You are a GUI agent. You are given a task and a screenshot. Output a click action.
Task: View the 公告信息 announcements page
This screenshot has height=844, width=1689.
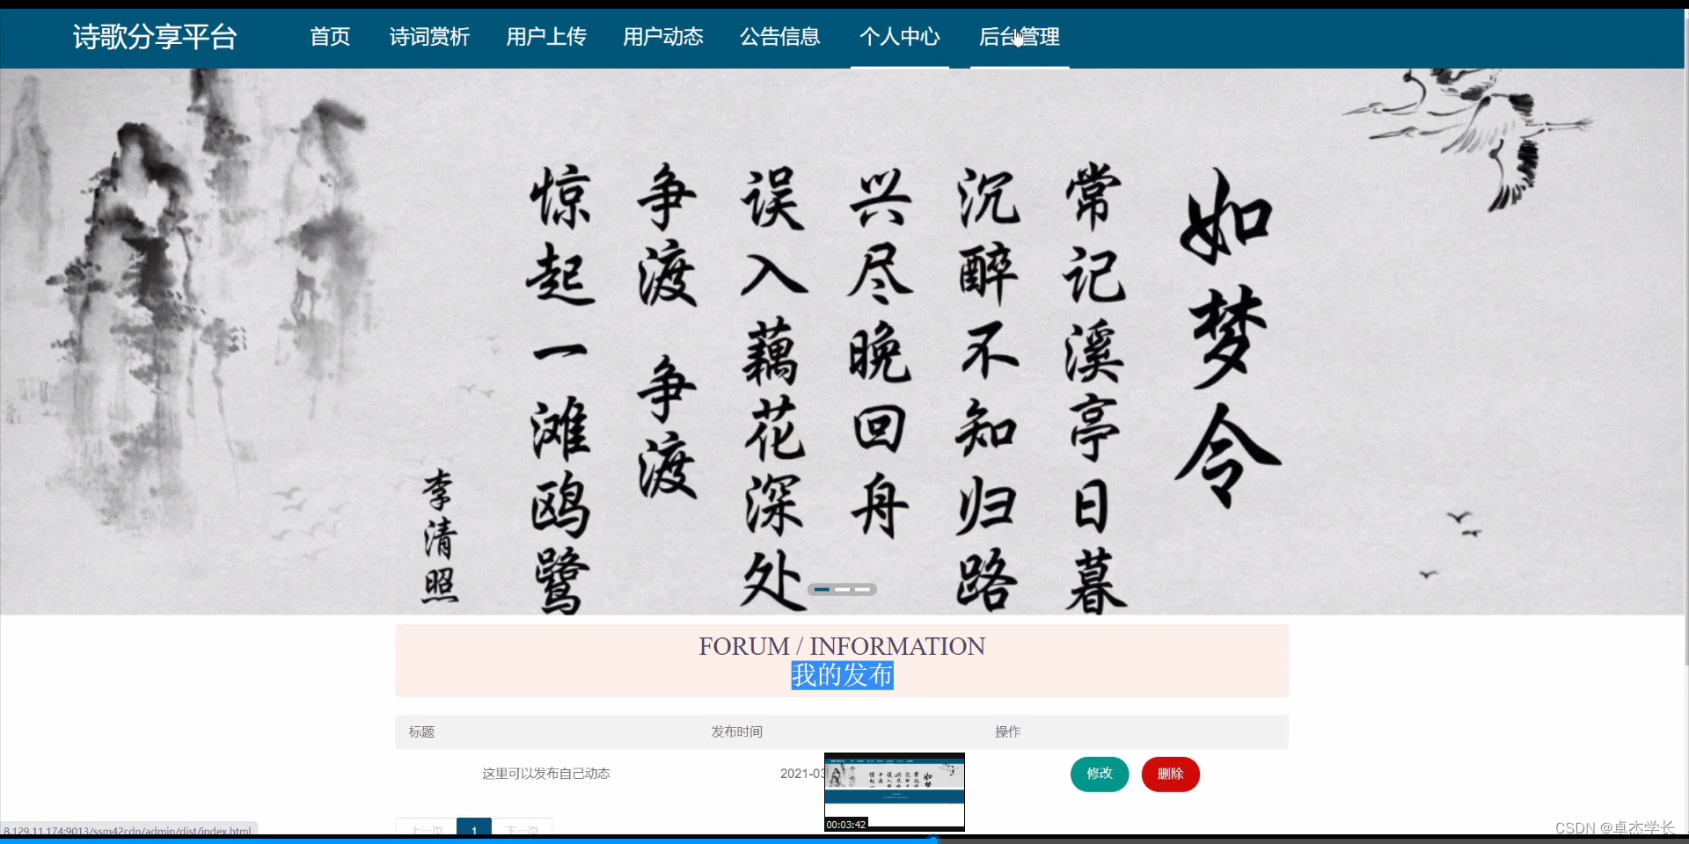(x=779, y=37)
